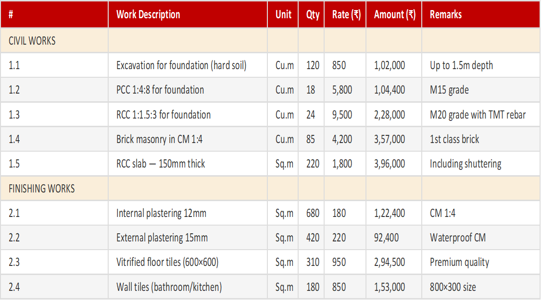The height and width of the screenshot is (300, 541).
Task: Click quantity '310'
Action: [313, 262]
